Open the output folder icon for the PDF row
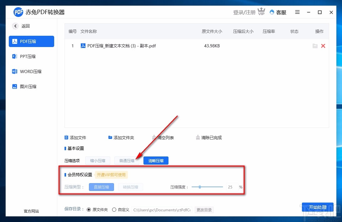 coord(315,46)
